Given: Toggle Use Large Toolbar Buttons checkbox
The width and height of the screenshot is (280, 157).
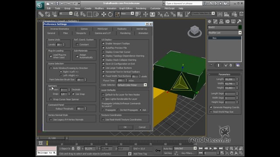Looking at the screenshot, I should [x=103, y=68].
